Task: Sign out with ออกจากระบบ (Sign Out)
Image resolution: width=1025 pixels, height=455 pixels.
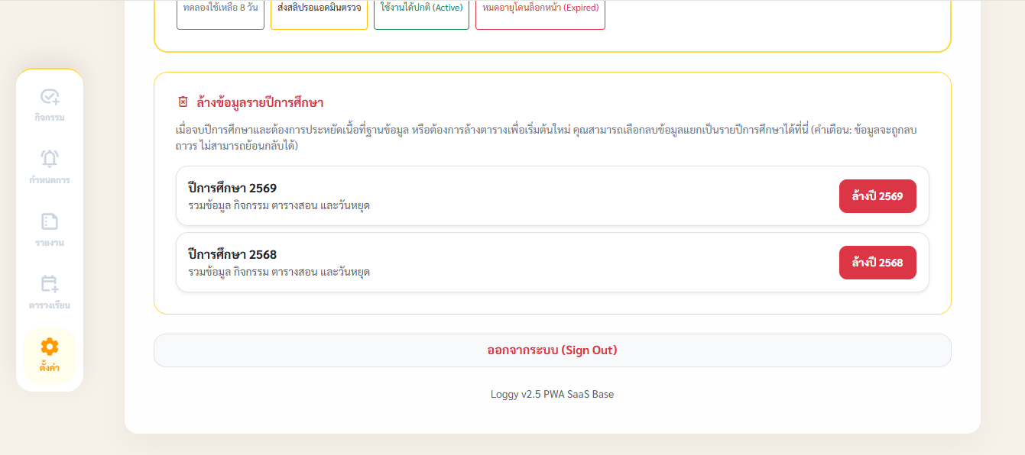Action: (x=553, y=350)
